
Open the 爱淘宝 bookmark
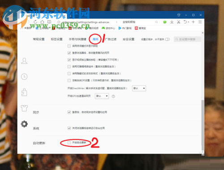pyautogui.click(x=140, y=28)
